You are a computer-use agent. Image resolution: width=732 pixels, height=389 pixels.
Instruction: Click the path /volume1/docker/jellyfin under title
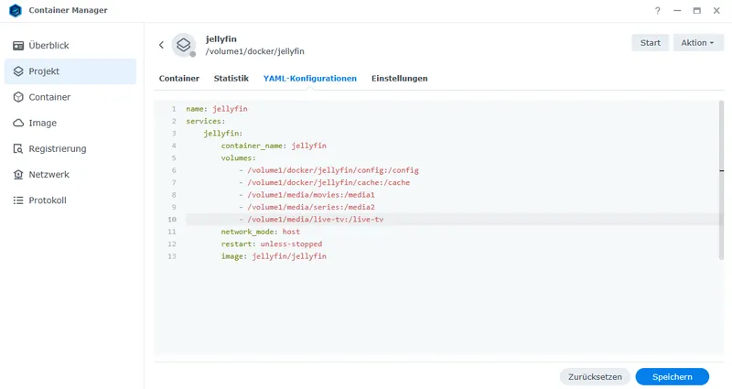click(x=255, y=51)
